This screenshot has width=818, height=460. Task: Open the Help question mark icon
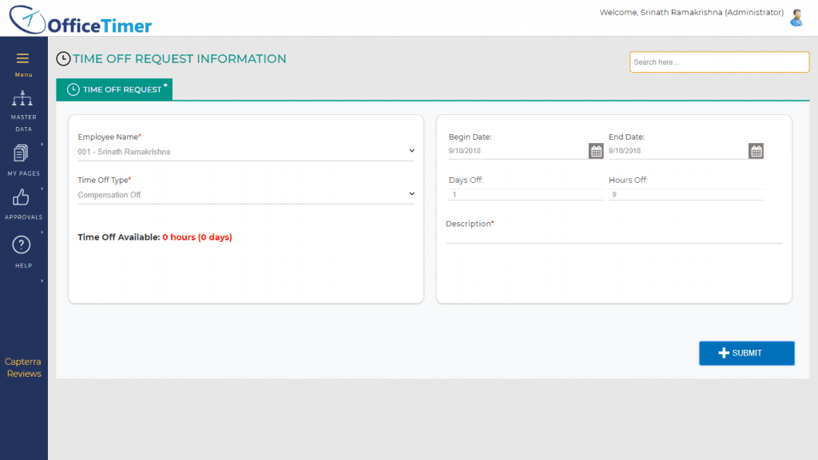pos(22,245)
